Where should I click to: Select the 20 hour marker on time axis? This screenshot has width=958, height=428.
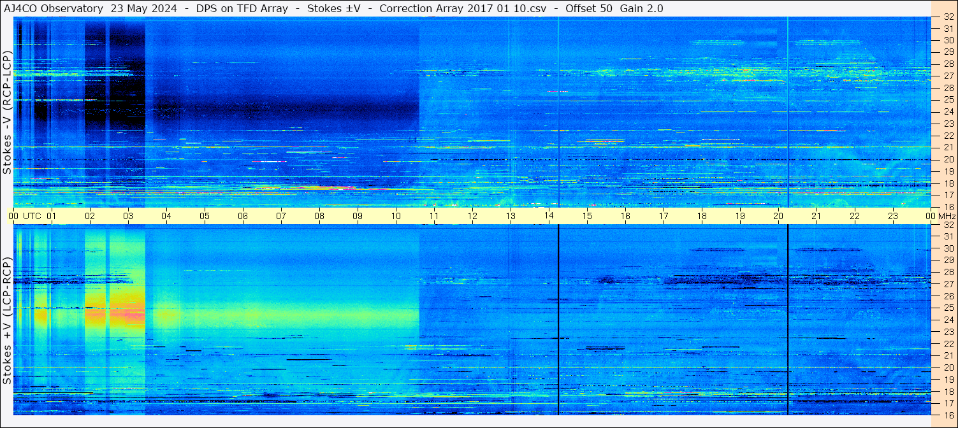[x=778, y=216]
